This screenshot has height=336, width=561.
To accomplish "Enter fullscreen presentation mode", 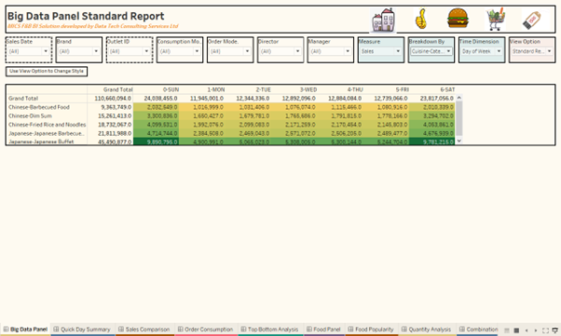I will (545, 330).
